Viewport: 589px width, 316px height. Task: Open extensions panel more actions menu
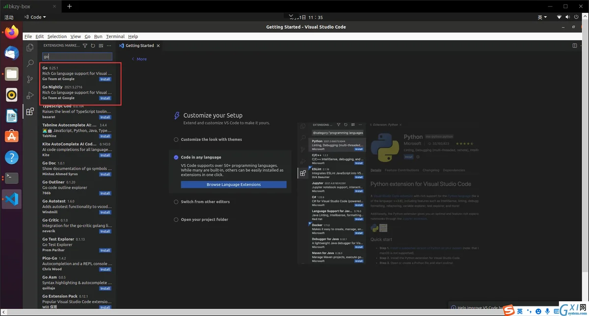[109, 46]
